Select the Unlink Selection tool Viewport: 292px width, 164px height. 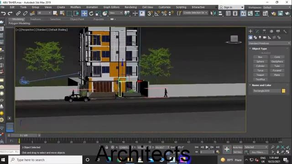25,13
